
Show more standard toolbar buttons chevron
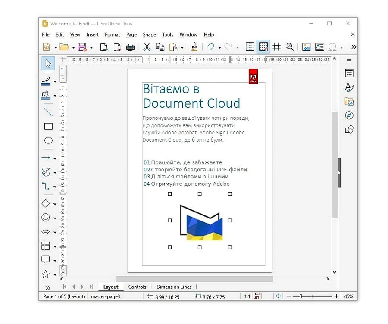354,47
